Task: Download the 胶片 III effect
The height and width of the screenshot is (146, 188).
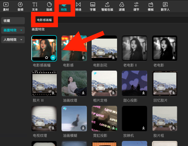Action: [53, 93]
